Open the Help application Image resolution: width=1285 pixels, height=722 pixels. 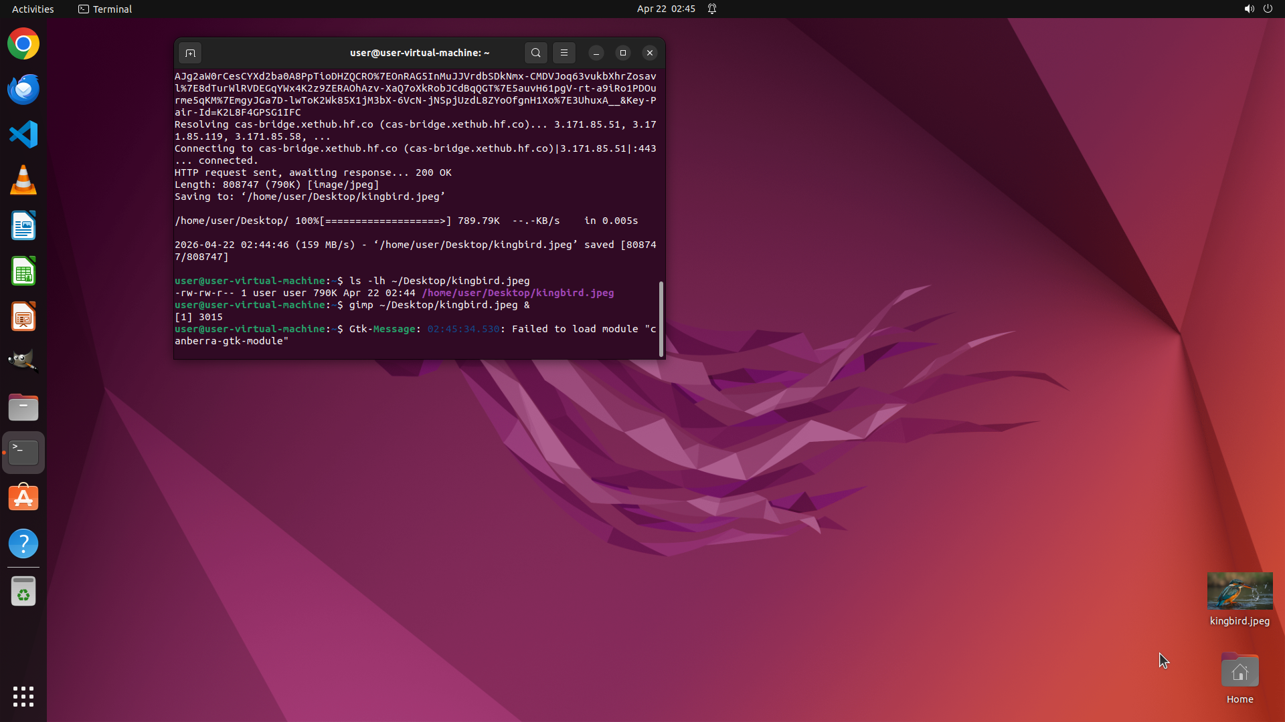(x=23, y=544)
